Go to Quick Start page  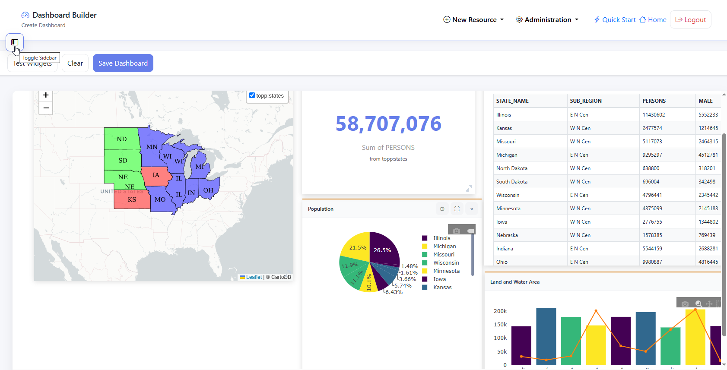pos(615,20)
